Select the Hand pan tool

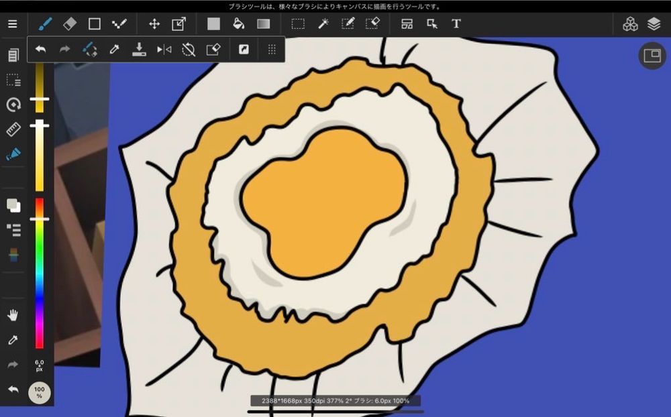pos(13,316)
